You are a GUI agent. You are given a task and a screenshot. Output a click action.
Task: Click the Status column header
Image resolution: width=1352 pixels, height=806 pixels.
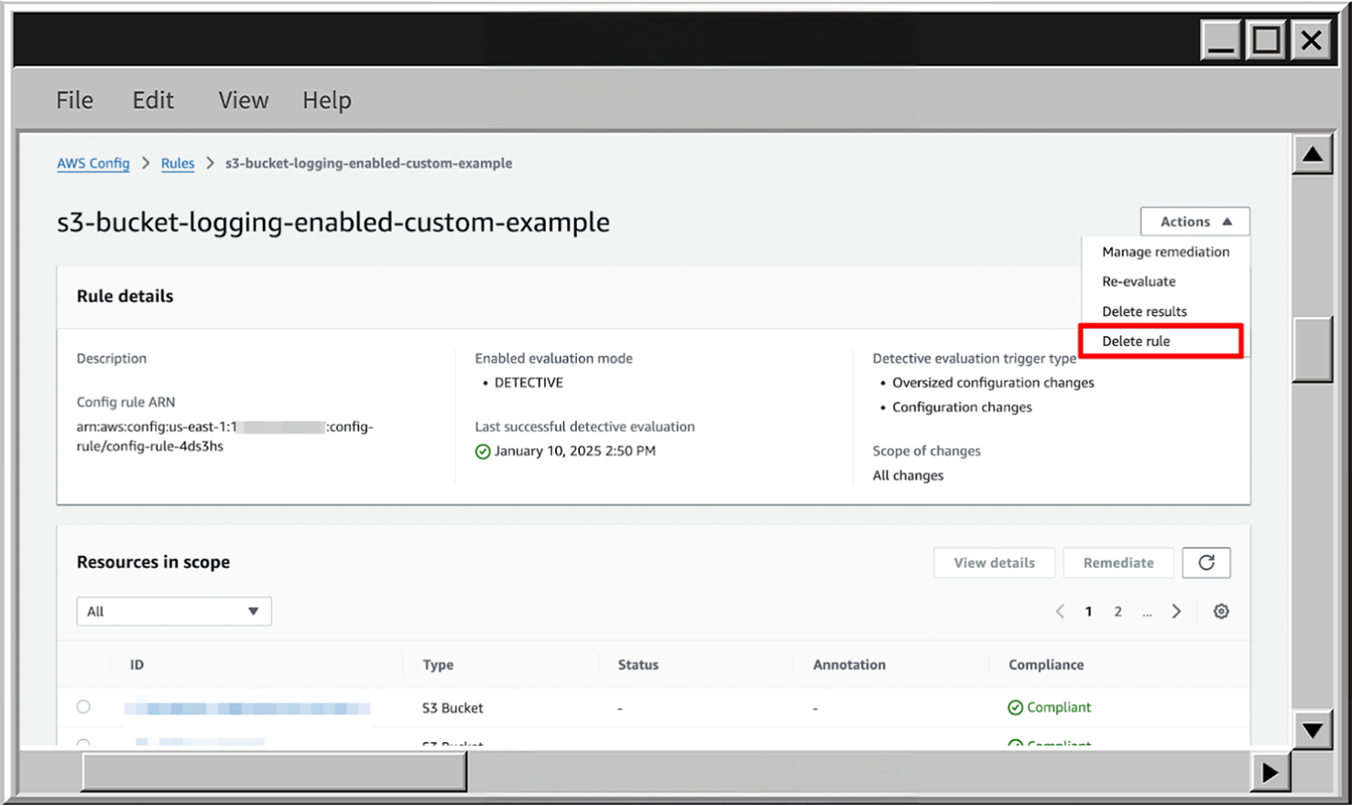[638, 665]
